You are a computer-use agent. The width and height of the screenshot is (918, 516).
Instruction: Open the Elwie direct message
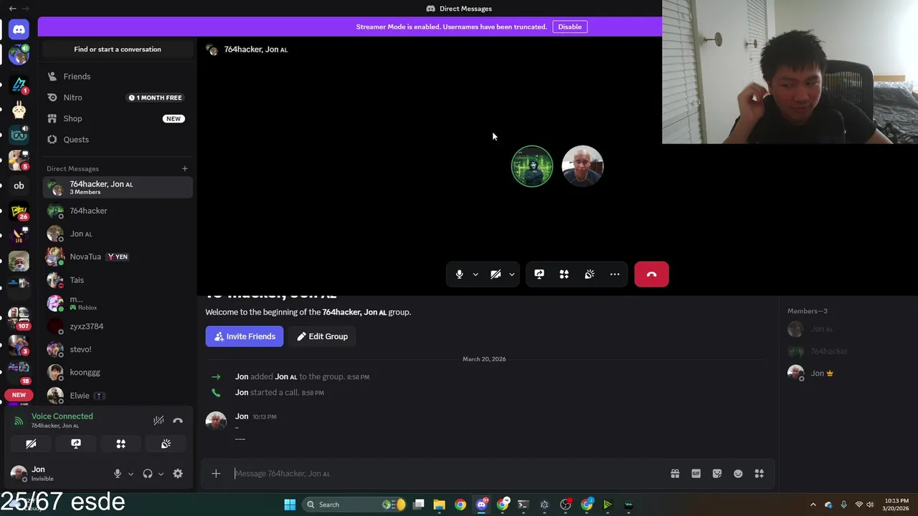(x=118, y=396)
